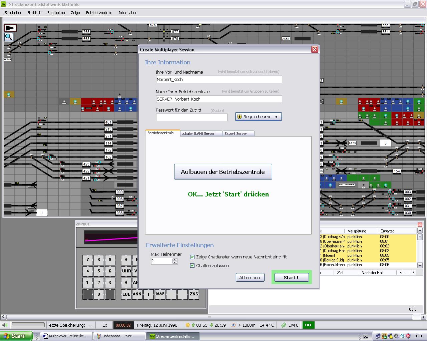Switch to the Lokaler (LAN) Server tab
Image resolution: width=427 pixels, height=341 pixels.
coord(198,134)
